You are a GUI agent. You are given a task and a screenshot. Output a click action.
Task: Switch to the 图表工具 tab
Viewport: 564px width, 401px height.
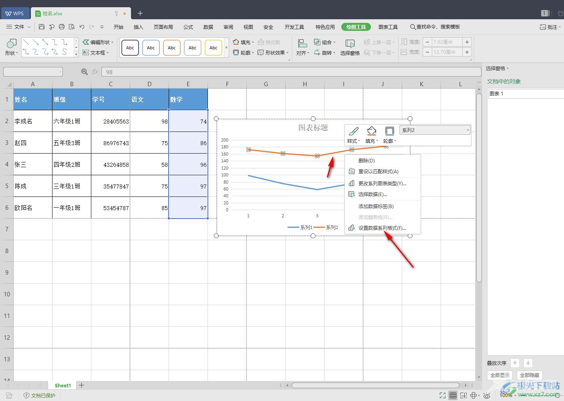coord(388,27)
